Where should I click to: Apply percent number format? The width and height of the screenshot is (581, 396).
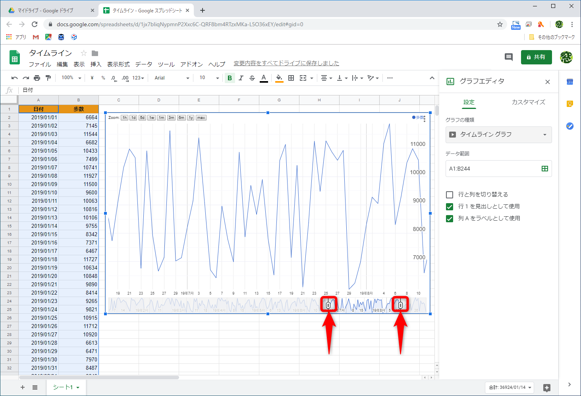(103, 78)
